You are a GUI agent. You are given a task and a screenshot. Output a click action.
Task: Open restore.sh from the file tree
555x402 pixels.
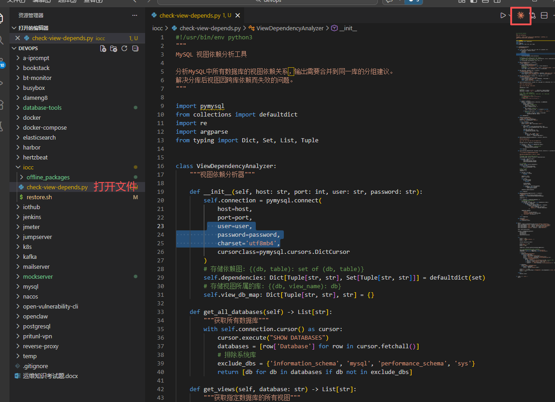point(39,197)
